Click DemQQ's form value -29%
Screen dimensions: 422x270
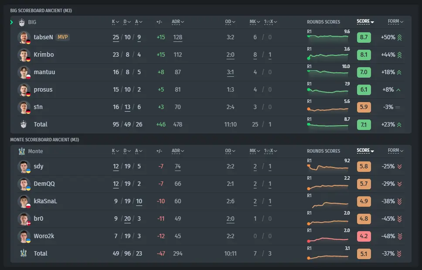coord(388,184)
